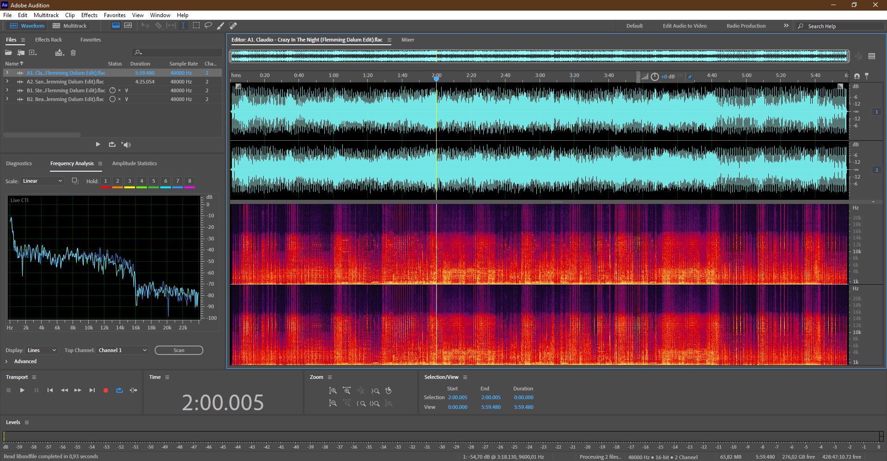The width and height of the screenshot is (887, 461).
Task: Toggle Skip Selection in Transport
Action: [x=134, y=390]
